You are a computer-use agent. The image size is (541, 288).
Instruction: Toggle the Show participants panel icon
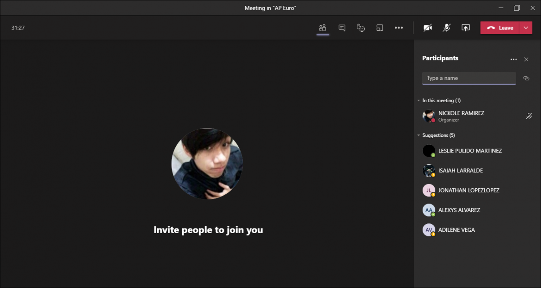[323, 28]
